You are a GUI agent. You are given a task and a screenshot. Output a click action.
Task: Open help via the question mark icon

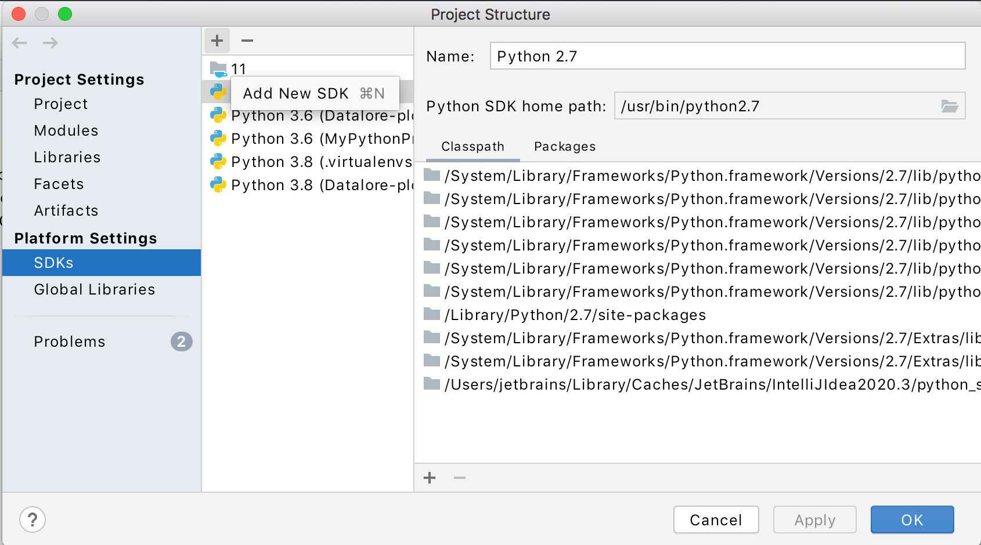pyautogui.click(x=33, y=519)
